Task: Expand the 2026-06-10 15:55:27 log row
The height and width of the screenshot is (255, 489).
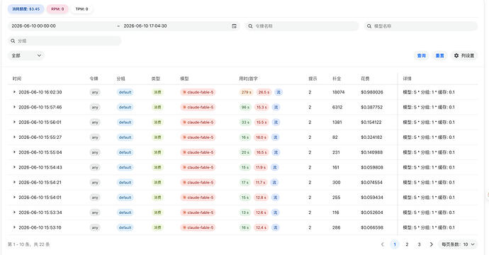Action: click(14, 137)
